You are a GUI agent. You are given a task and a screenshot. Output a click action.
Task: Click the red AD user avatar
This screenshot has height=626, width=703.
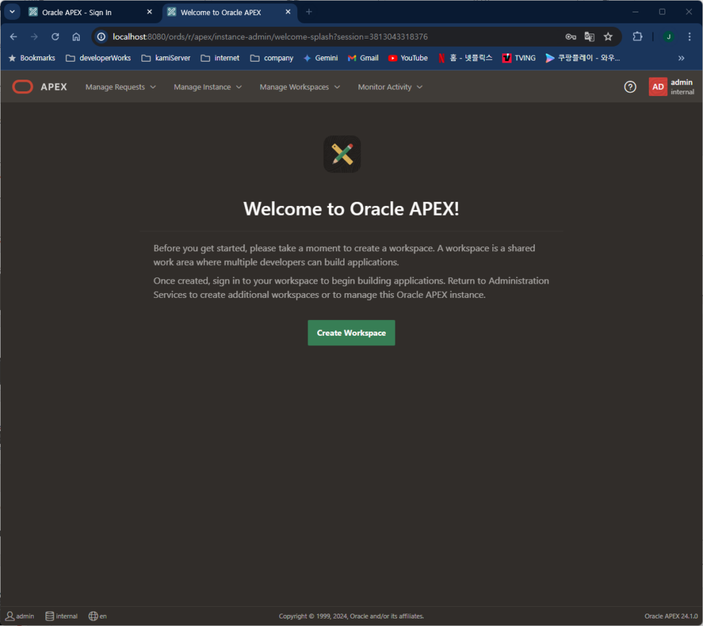pyautogui.click(x=658, y=87)
